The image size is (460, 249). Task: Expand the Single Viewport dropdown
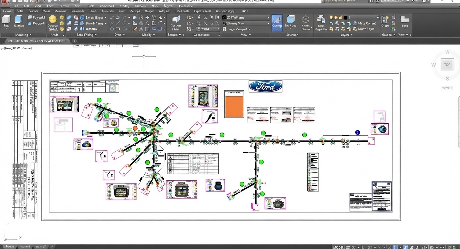pyautogui.click(x=236, y=29)
